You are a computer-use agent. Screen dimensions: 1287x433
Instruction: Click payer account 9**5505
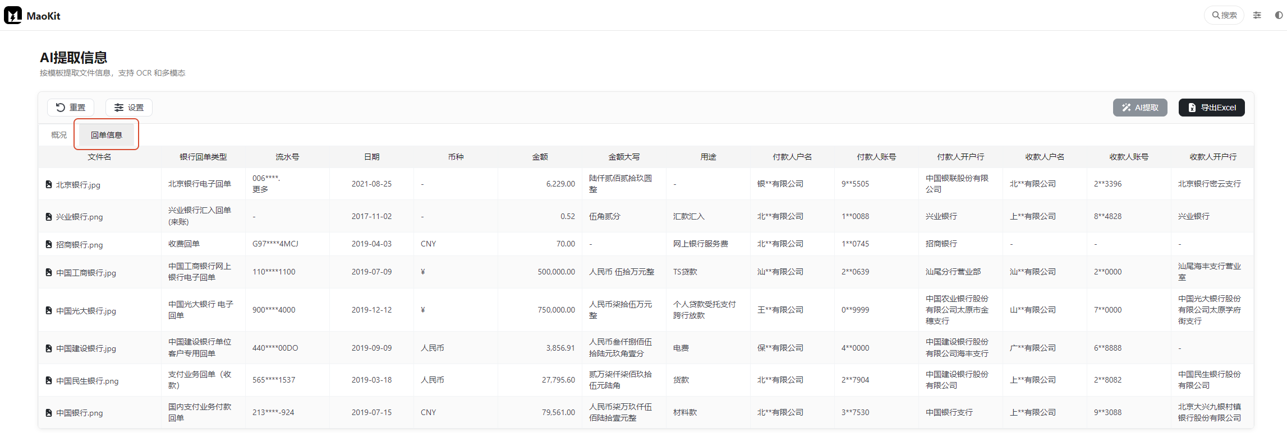click(x=855, y=184)
